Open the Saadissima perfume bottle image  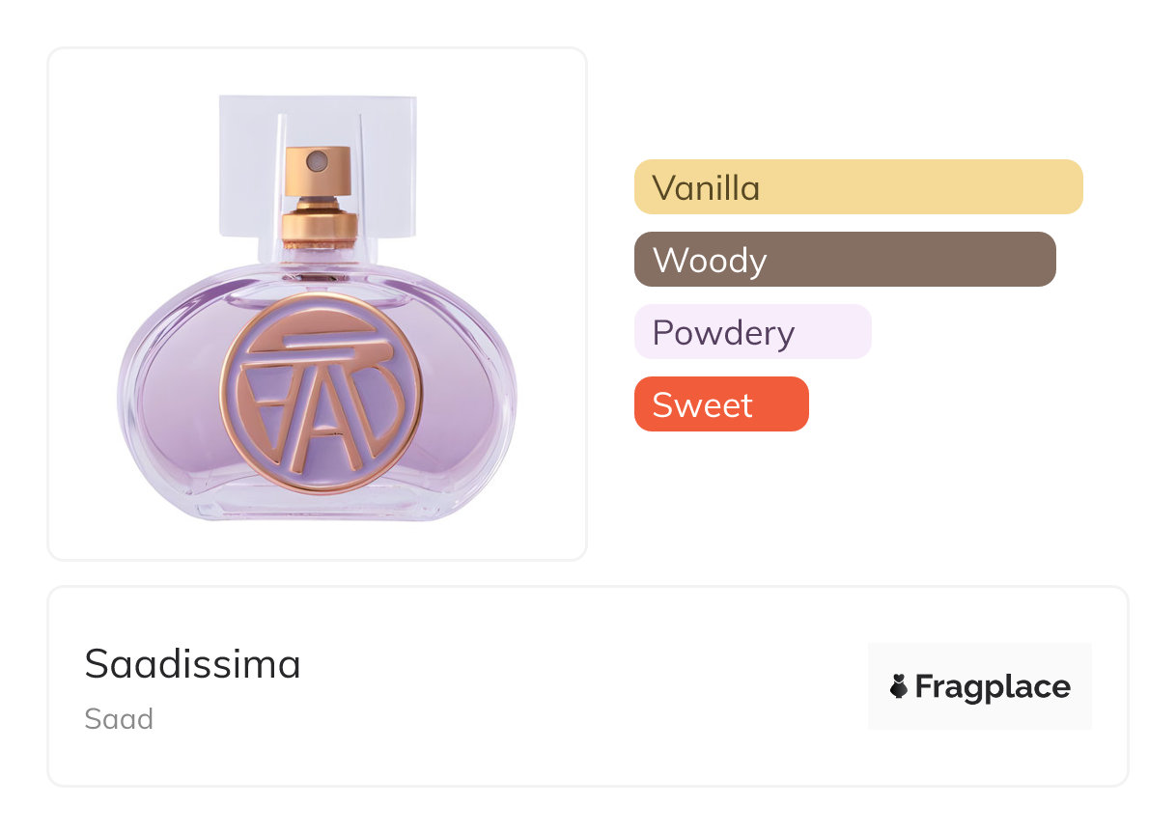(x=317, y=304)
